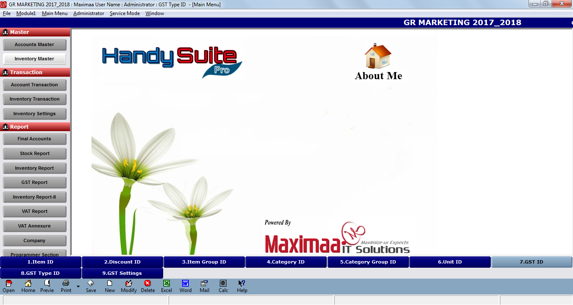573x305 pixels.
Task: Click the Company button
Action: coord(34,241)
